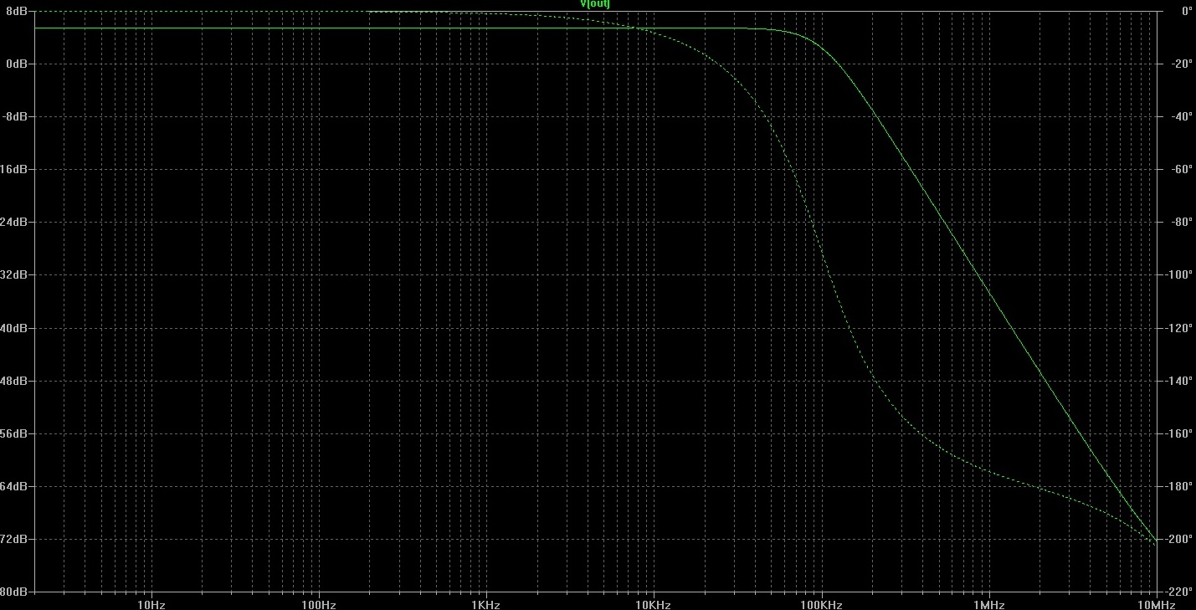Click the -200° phase axis label
The width and height of the screenshot is (1196, 610).
coord(1178,539)
